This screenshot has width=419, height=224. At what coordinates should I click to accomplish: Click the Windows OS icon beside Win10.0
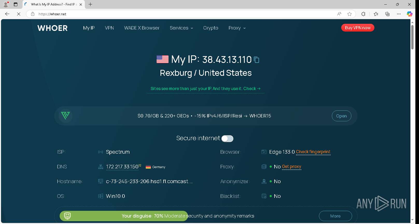click(101, 196)
